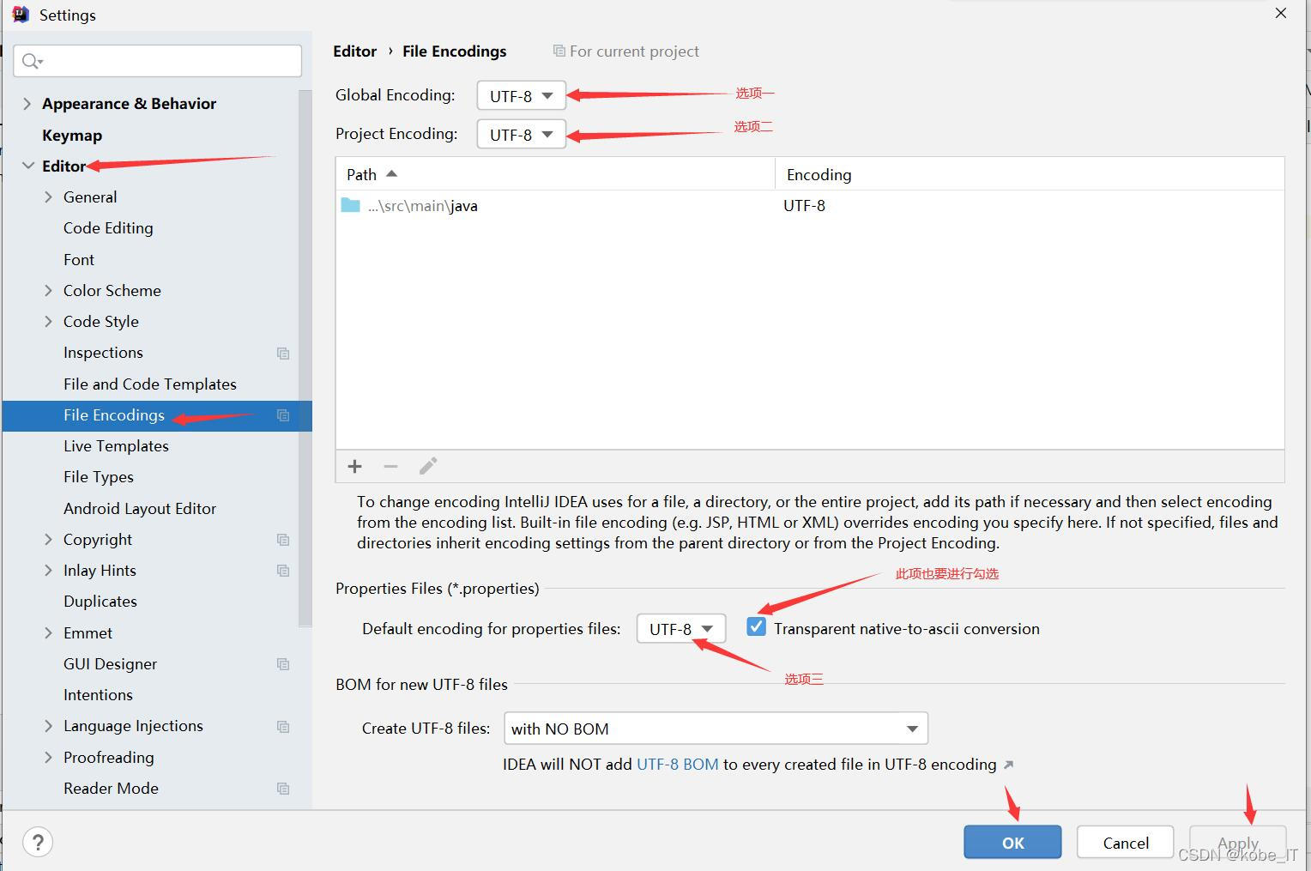Click the OK button
Screen dimensions: 1311x871
coord(1012,842)
